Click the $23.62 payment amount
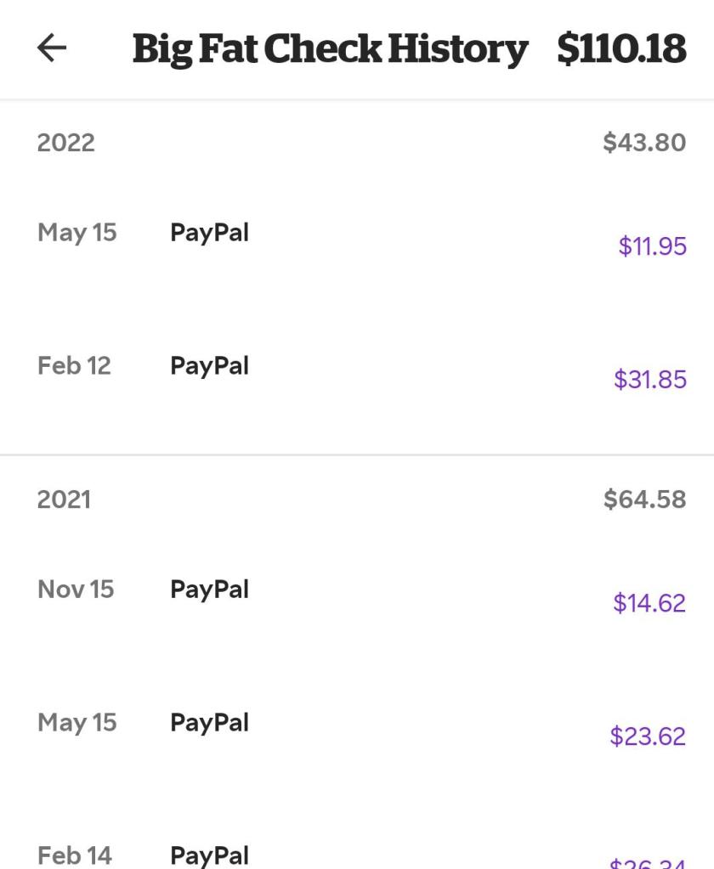714x869 pixels. click(x=648, y=736)
